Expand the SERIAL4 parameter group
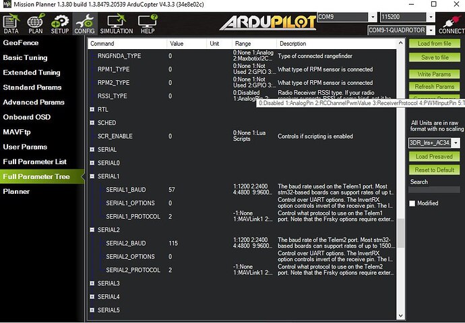Viewport: 465px width, 323px height. click(x=92, y=297)
